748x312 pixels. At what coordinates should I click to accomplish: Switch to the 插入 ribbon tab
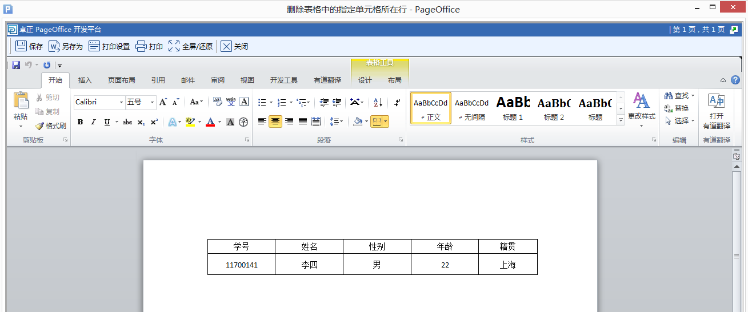(85, 80)
